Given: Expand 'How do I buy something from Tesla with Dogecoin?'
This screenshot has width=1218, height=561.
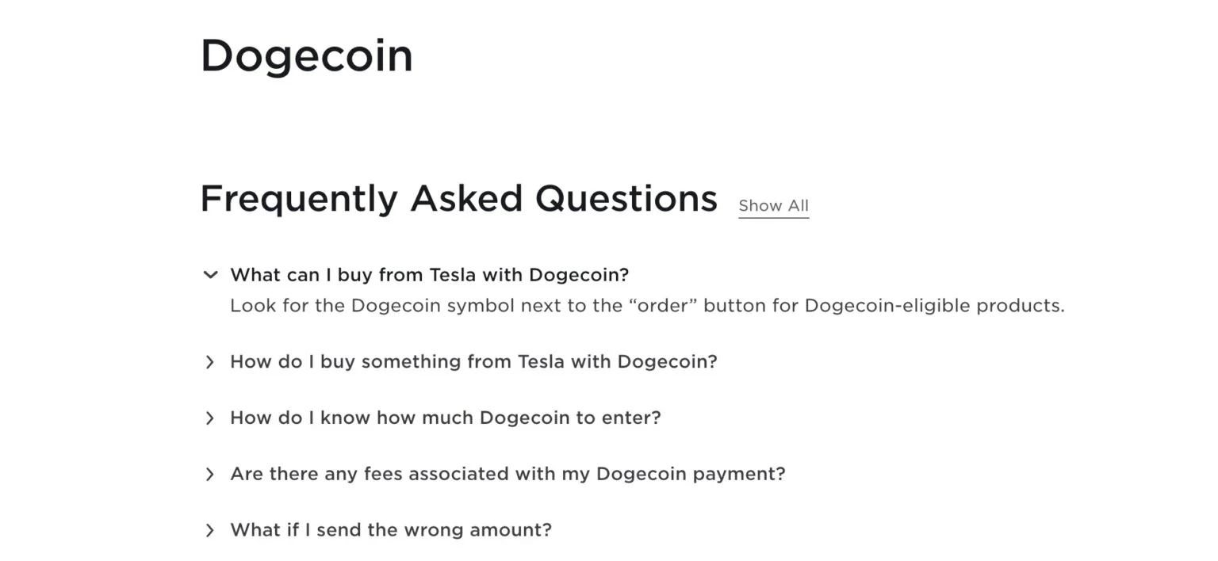Looking at the screenshot, I should (473, 362).
